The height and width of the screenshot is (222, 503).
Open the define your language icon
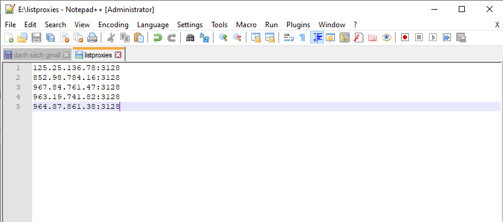click(x=331, y=38)
